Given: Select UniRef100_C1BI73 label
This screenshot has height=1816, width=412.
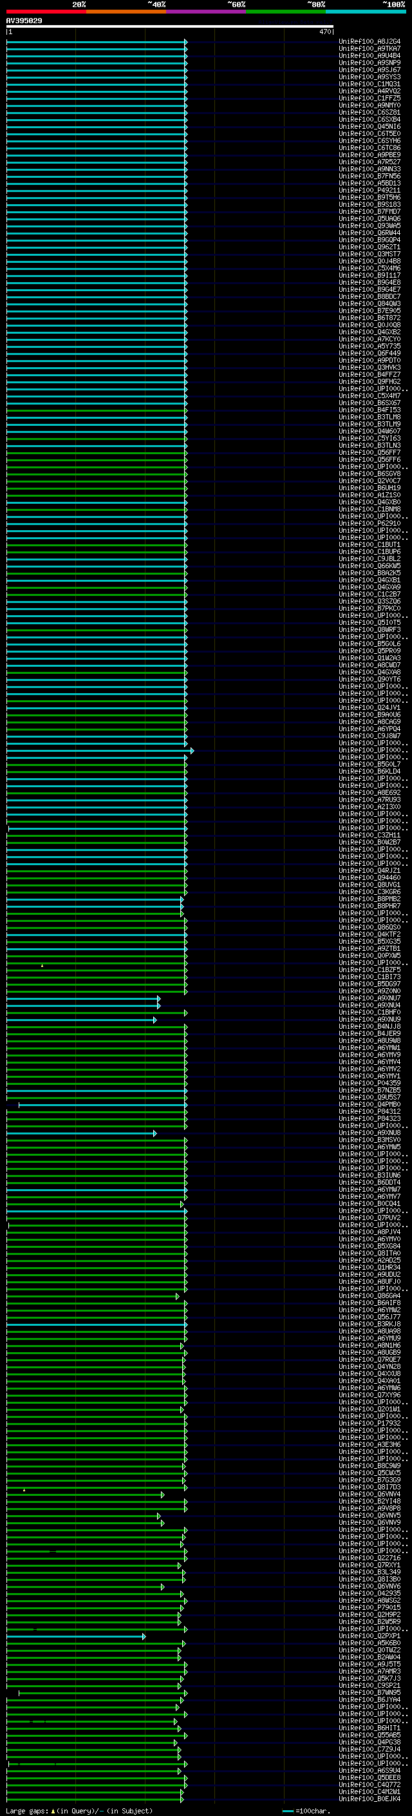Looking at the screenshot, I should click(x=370, y=977).
